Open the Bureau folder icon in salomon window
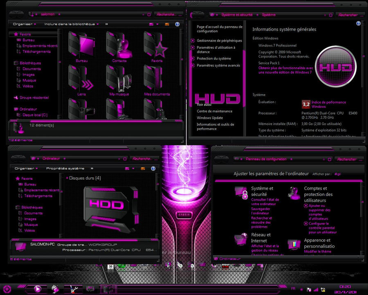The image size is (368, 295). (81, 45)
